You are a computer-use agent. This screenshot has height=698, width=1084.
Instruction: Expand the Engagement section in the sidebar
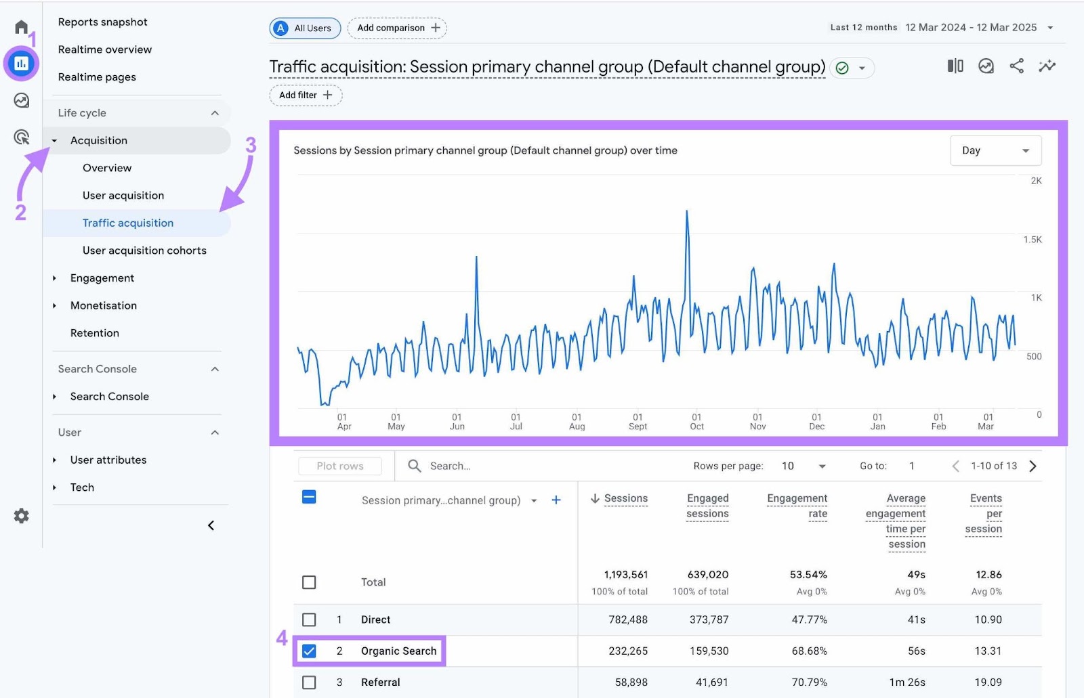tap(102, 278)
